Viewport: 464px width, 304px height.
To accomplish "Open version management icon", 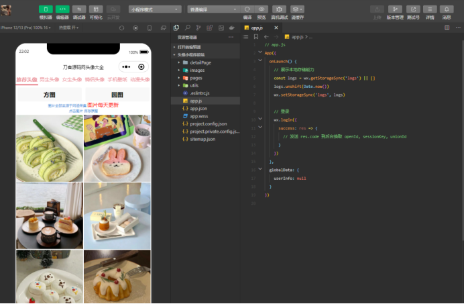I will click(x=395, y=9).
